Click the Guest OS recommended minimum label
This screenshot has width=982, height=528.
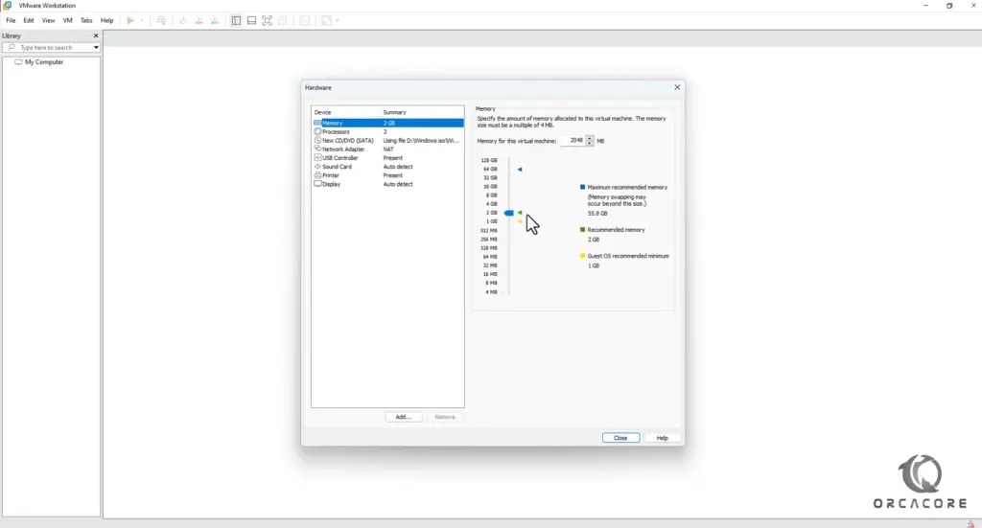pos(627,256)
